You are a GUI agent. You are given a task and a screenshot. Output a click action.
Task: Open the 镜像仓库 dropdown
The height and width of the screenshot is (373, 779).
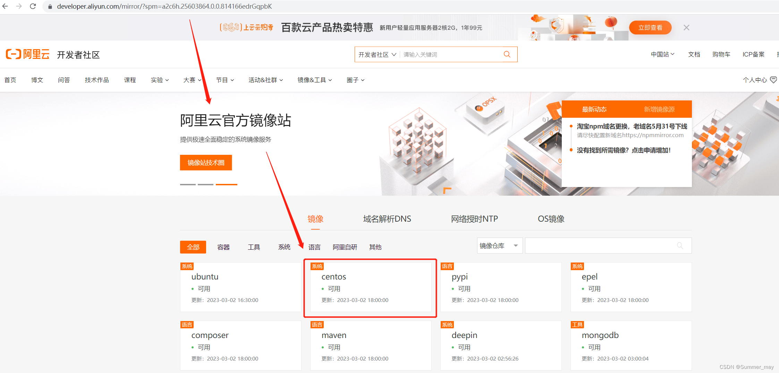click(500, 246)
